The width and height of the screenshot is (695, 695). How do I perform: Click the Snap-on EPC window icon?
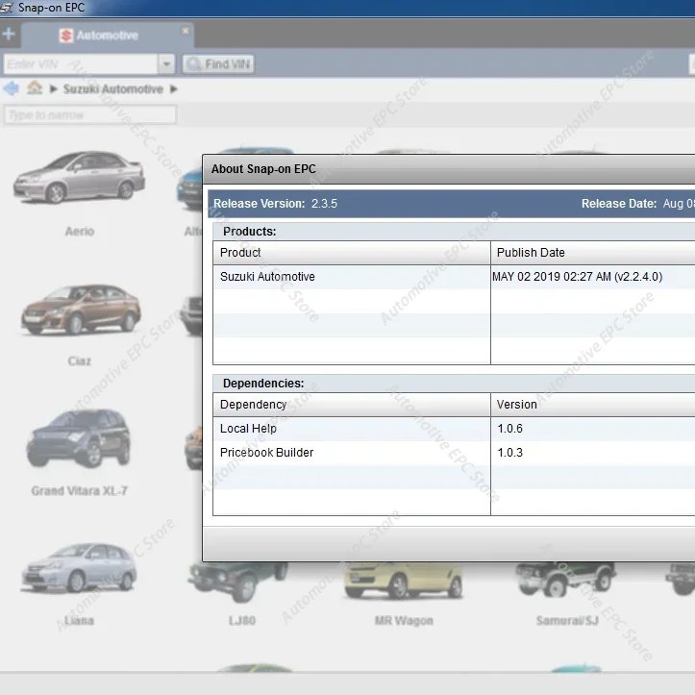tap(6, 8)
